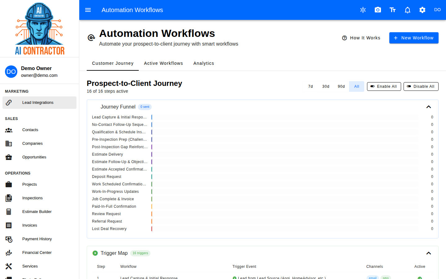Click the Deposit Request funnel row
Image resolution: width=446 pixels, height=279 pixels.
263,177
